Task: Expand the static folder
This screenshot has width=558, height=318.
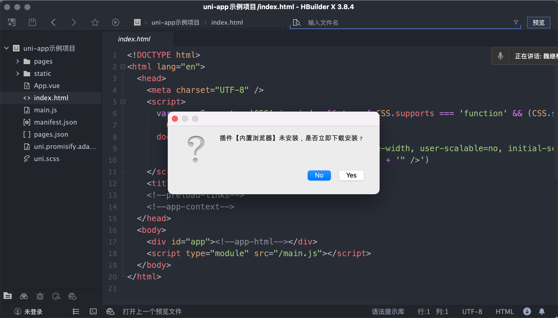Action: (17, 73)
